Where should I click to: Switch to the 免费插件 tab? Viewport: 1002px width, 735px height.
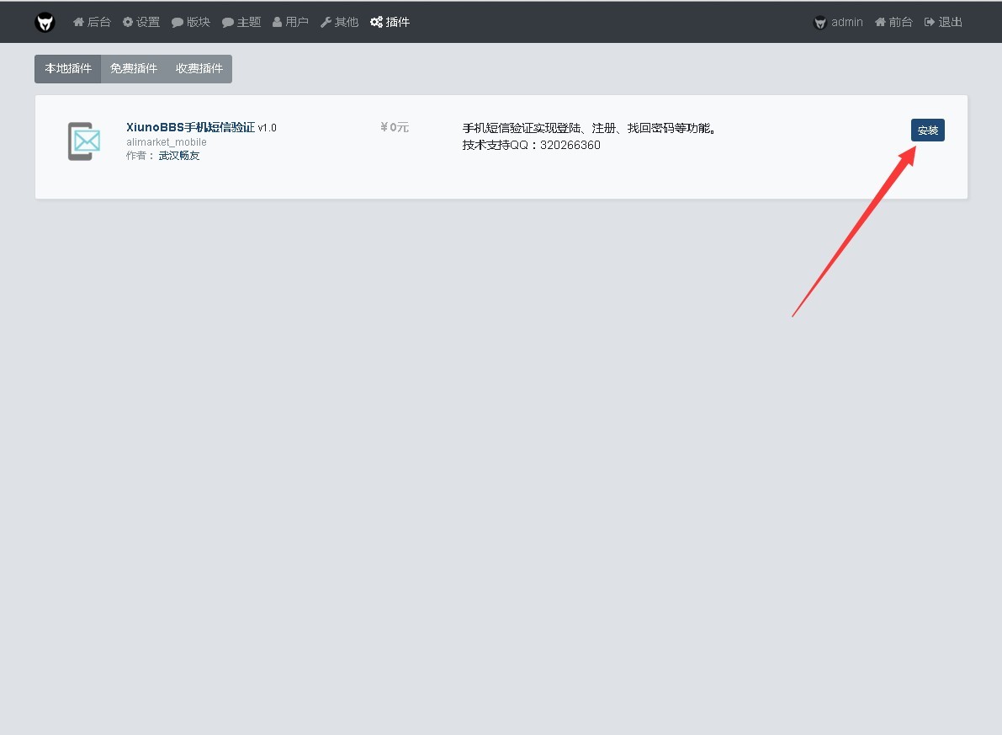click(x=134, y=68)
